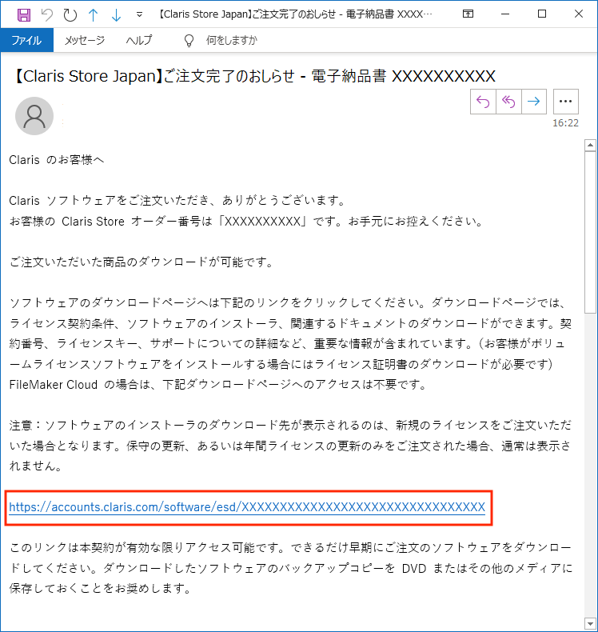598x632 pixels.
Task: Open the ファイル tab
Action: pyautogui.click(x=26, y=40)
